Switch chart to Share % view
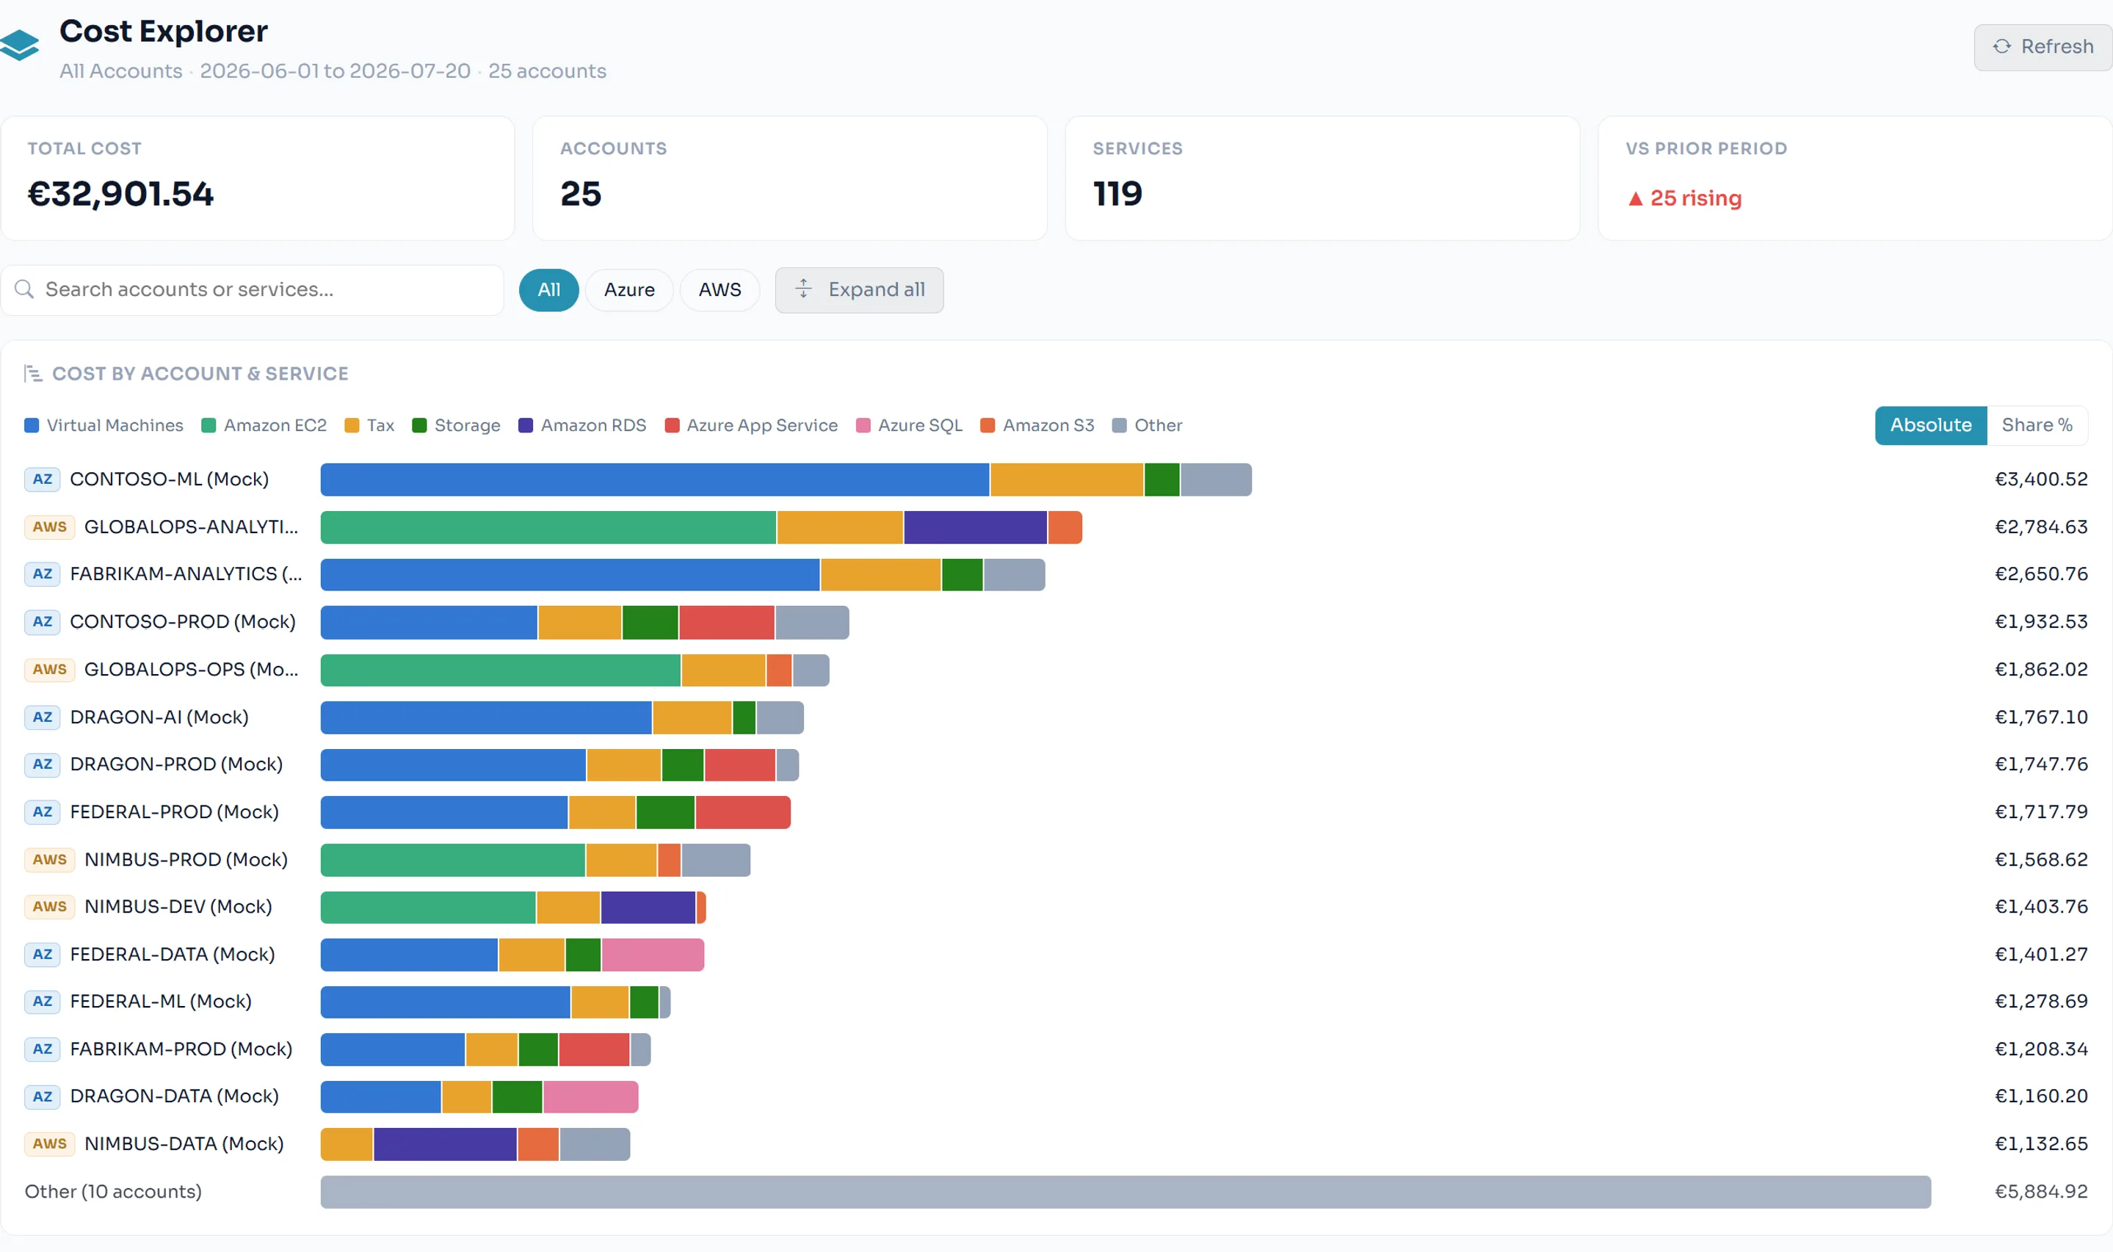Screen dimensions: 2113x1252 (2037, 425)
